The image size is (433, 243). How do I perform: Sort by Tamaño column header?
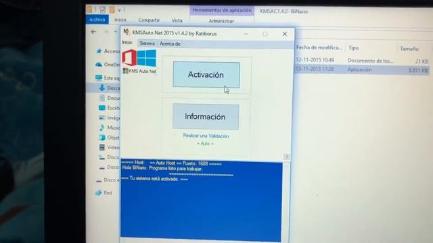409,49
